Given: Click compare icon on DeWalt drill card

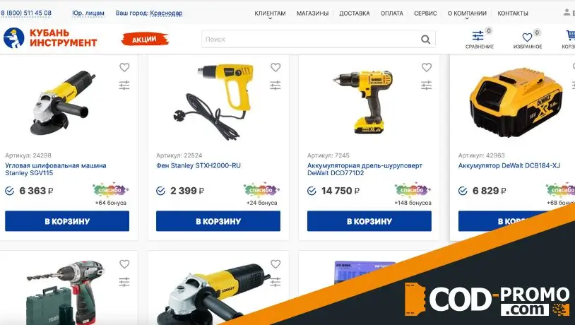Looking at the screenshot, I should [x=427, y=85].
